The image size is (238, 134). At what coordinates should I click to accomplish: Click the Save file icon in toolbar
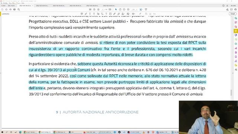2,9
